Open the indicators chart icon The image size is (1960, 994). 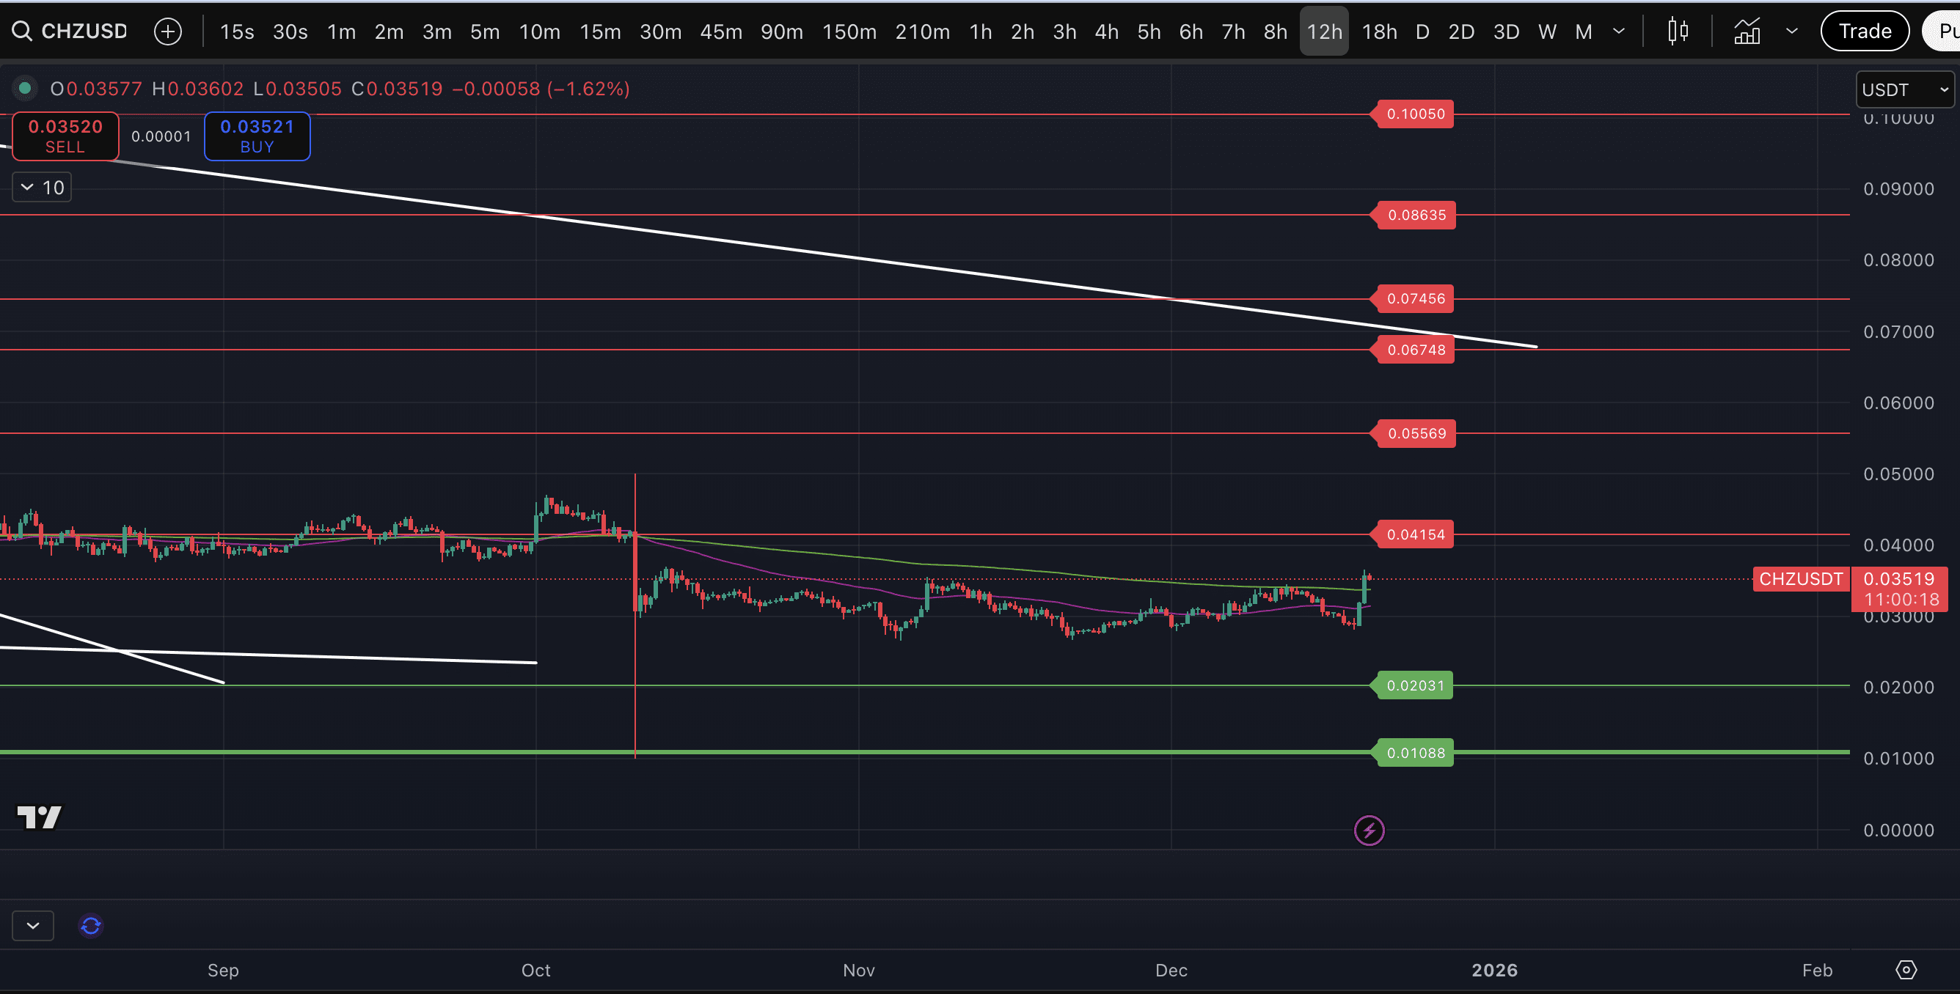1747,32
